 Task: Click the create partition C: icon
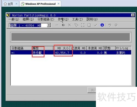tap(63, 25)
